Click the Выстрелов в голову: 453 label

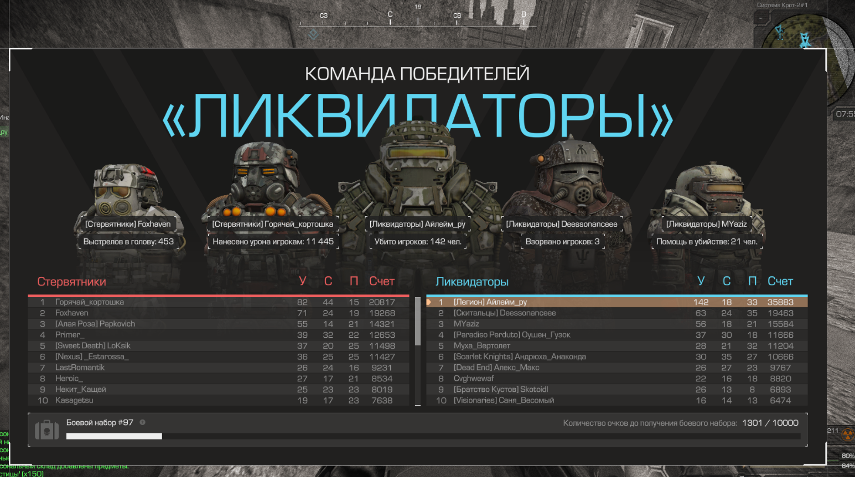click(128, 242)
